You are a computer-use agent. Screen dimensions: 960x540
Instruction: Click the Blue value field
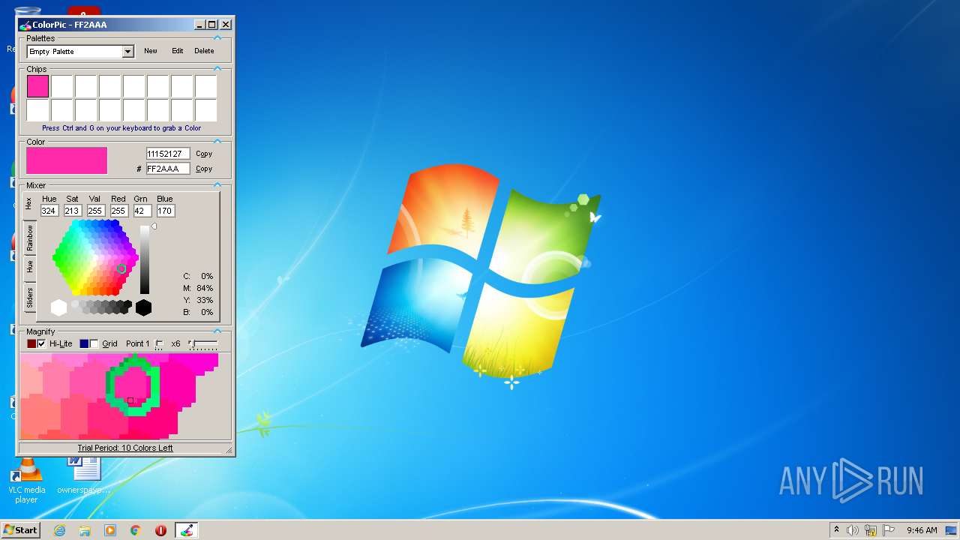pyautogui.click(x=166, y=211)
